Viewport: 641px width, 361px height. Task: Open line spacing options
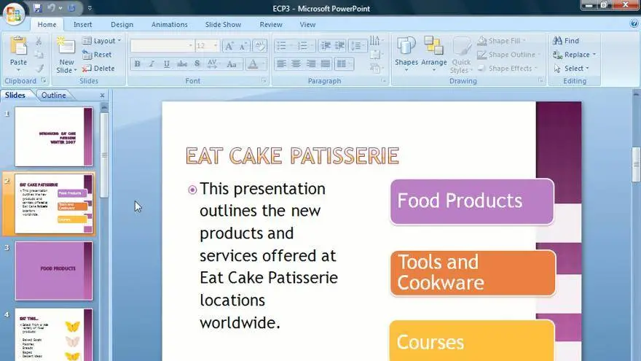pos(358,45)
